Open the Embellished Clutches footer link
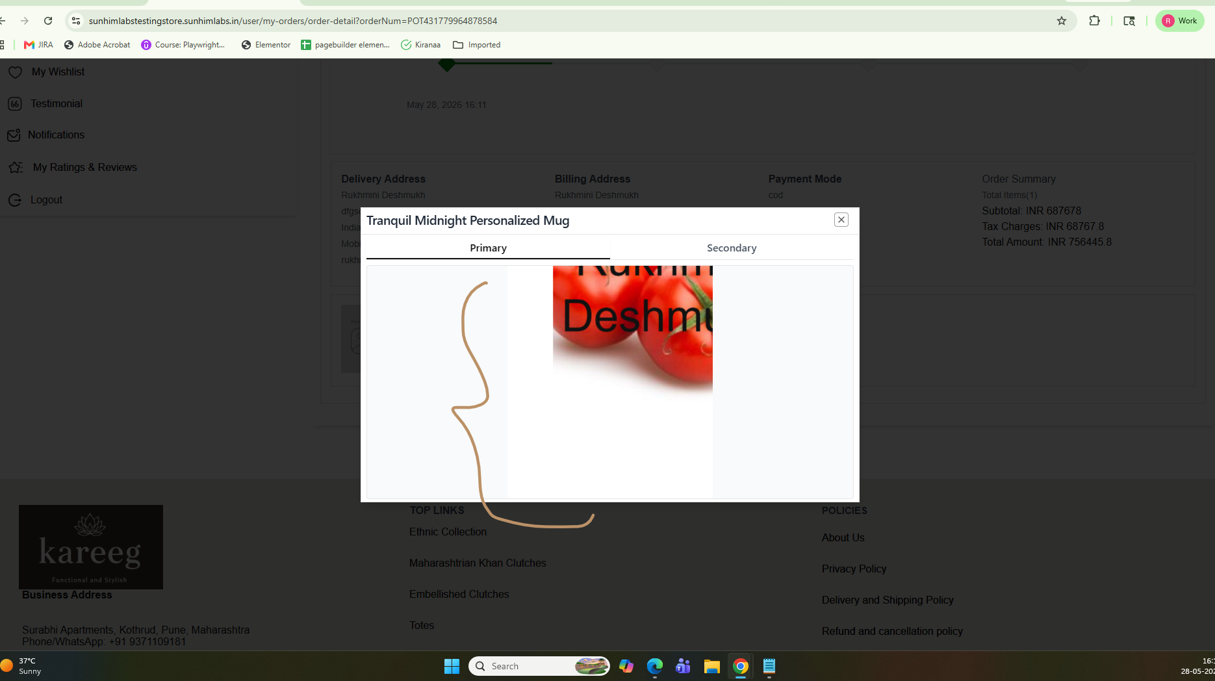 tap(459, 594)
